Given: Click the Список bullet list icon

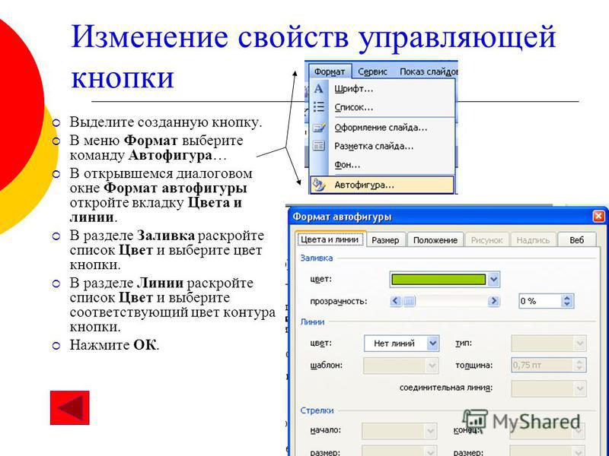Looking at the screenshot, I should point(318,107).
